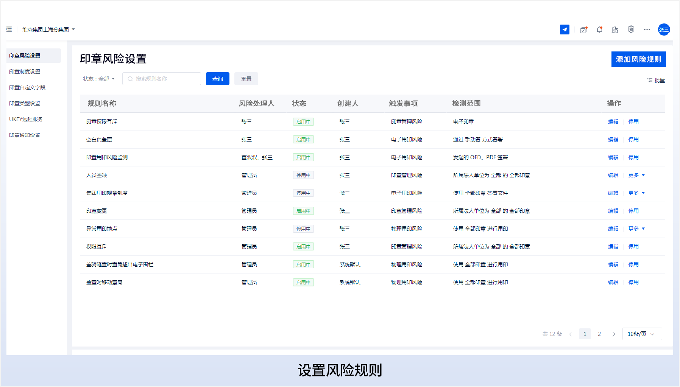Viewport: 680px width, 387px height.
Task: Open the pending tasks checklist icon
Action: [x=583, y=30]
